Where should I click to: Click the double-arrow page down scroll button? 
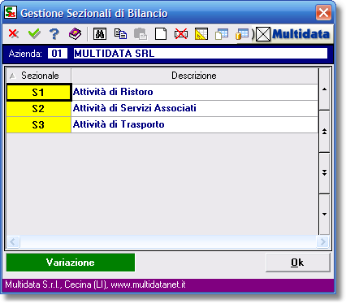pos(324,172)
